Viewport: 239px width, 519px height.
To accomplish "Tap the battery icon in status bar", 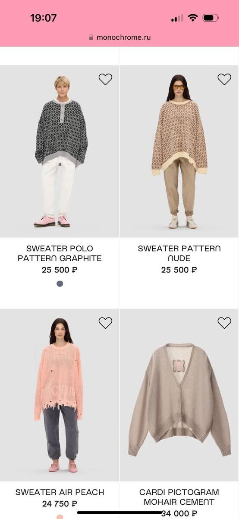I will coord(211,18).
